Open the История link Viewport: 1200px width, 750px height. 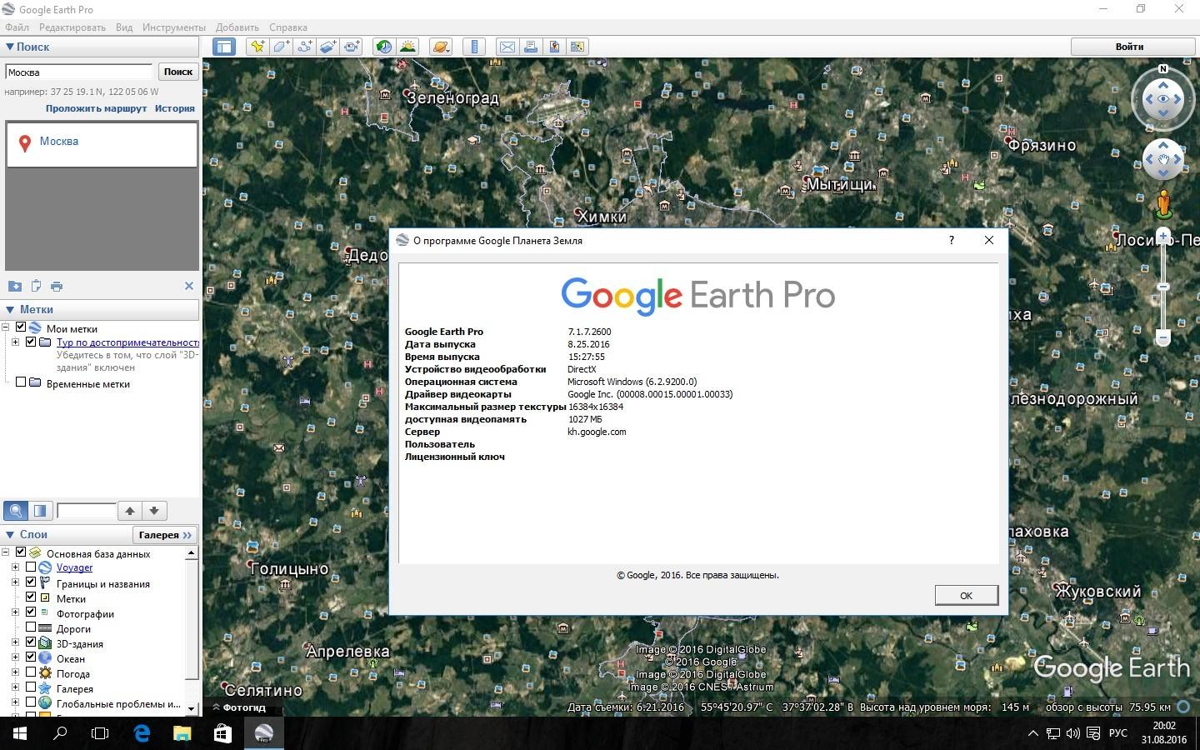click(175, 108)
